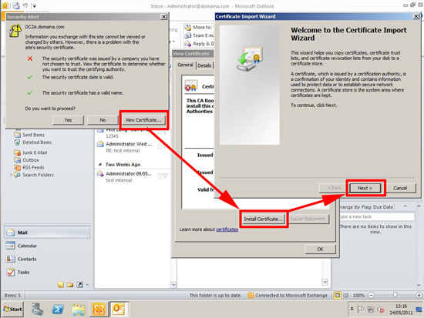This screenshot has height=318, width=424.
Task: Open the Outbox folder
Action: point(31,160)
